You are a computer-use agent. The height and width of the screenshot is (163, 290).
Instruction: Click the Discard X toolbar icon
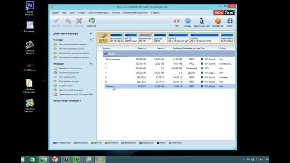(79, 21)
